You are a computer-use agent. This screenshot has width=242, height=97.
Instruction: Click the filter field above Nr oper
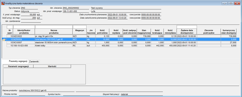point(10,27)
